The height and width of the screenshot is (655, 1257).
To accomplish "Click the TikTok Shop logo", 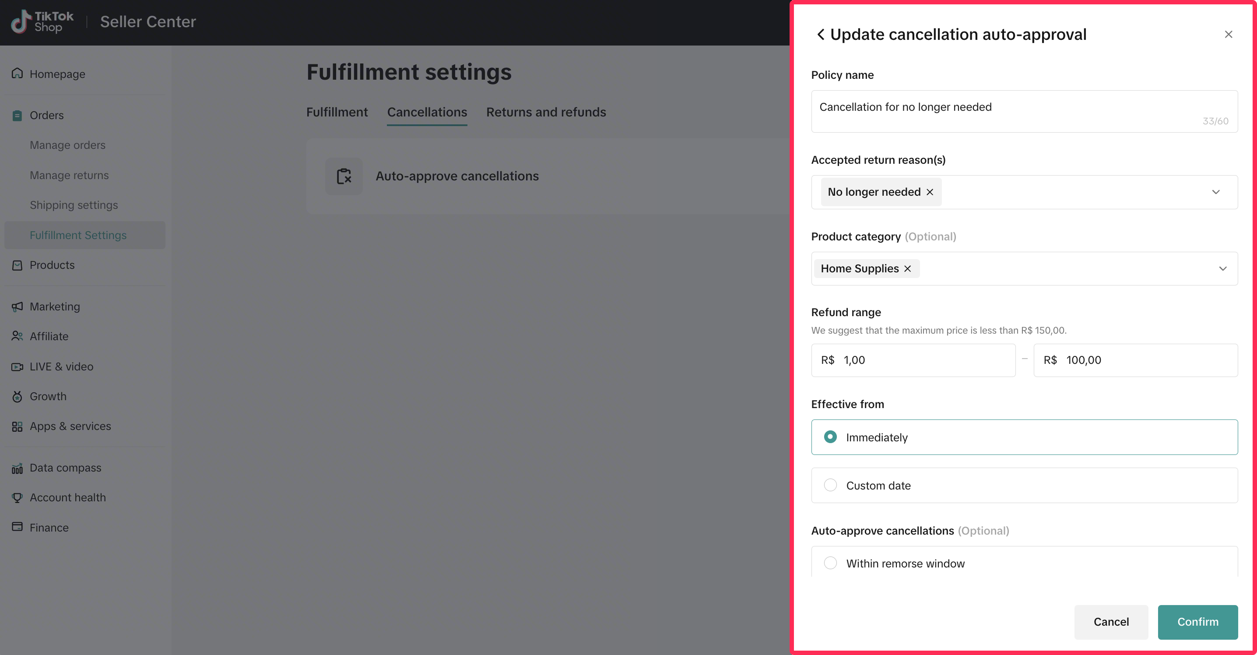I will [42, 21].
